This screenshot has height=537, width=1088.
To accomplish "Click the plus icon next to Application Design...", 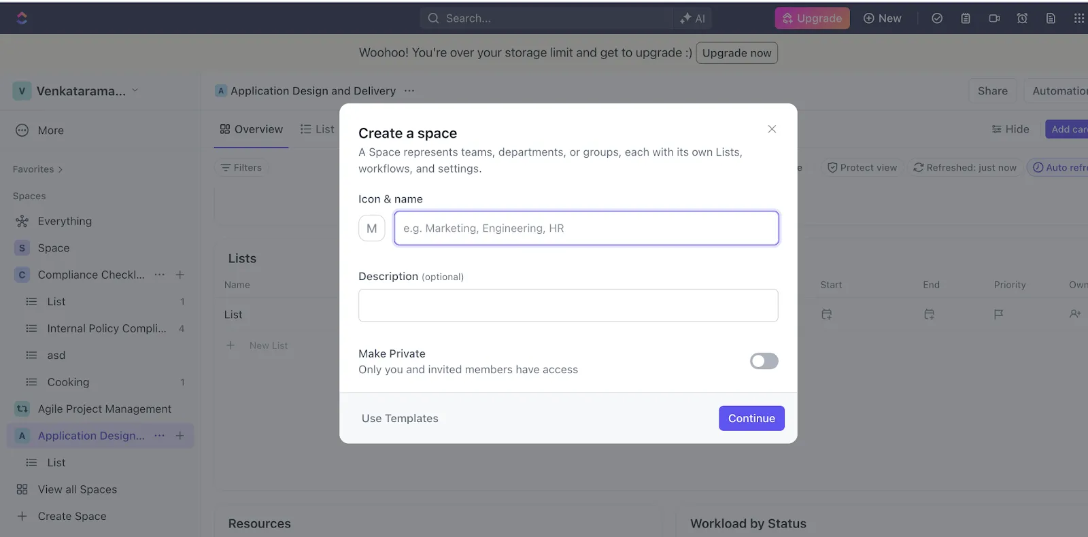I will coord(180,436).
